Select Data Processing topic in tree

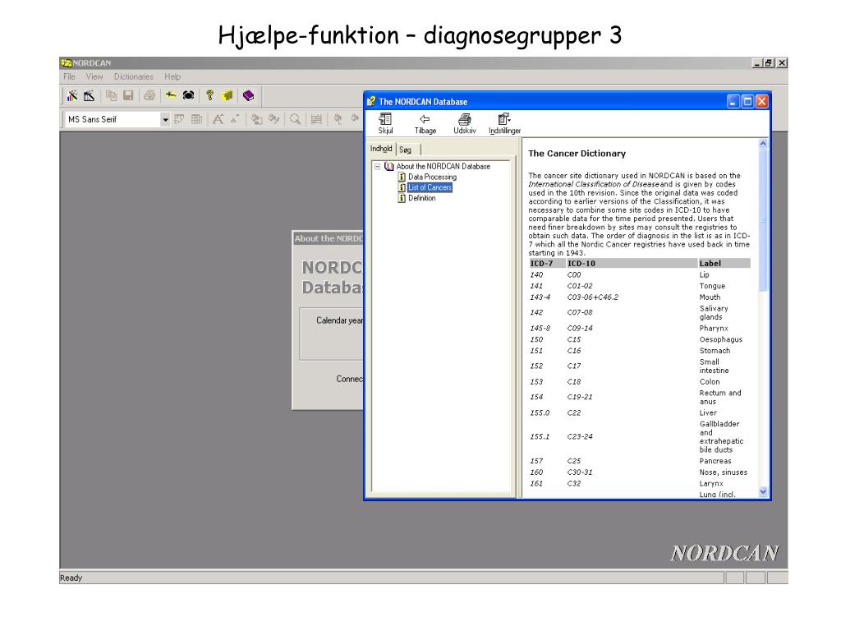(432, 177)
